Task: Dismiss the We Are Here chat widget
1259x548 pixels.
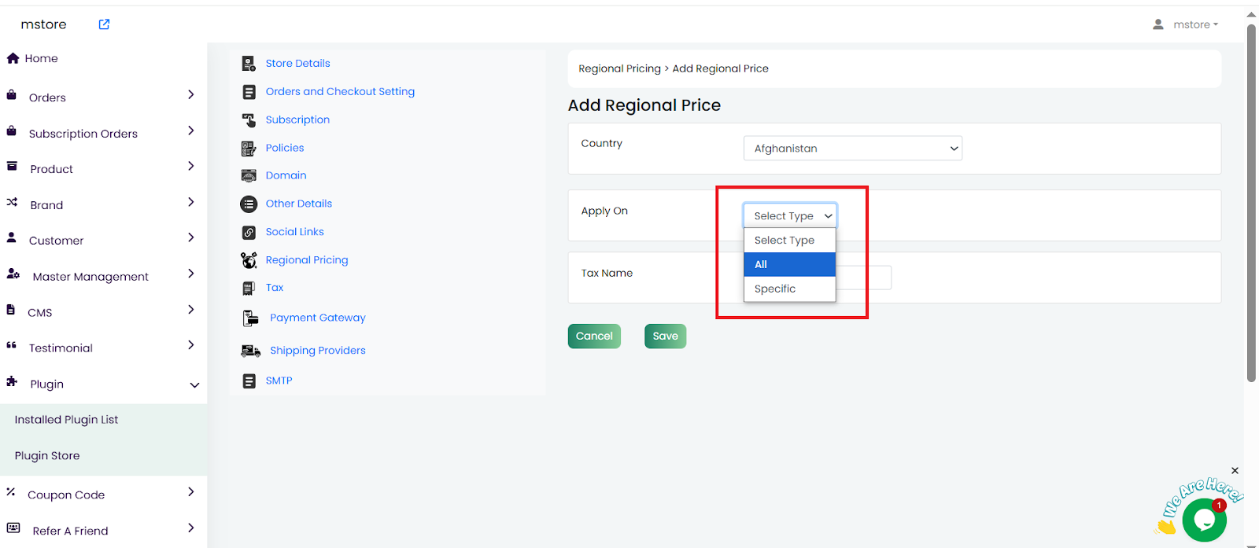Action: pyautogui.click(x=1235, y=470)
